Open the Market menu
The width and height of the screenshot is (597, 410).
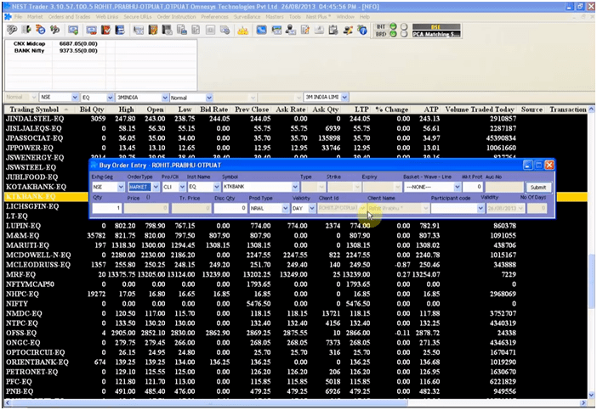pyautogui.click(x=35, y=17)
